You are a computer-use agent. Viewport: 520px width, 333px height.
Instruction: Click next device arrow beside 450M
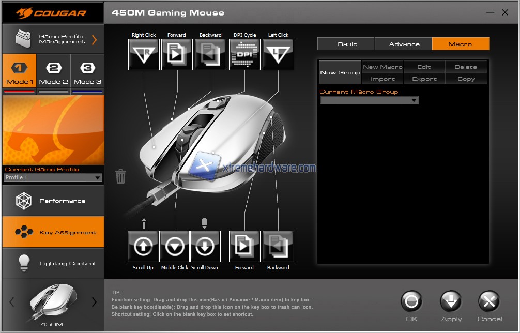(x=94, y=302)
